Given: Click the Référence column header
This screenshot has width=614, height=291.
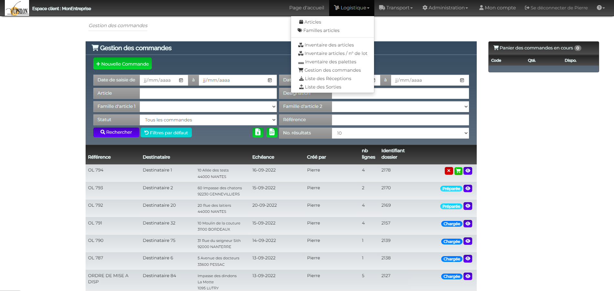Looking at the screenshot, I should coord(99,157).
